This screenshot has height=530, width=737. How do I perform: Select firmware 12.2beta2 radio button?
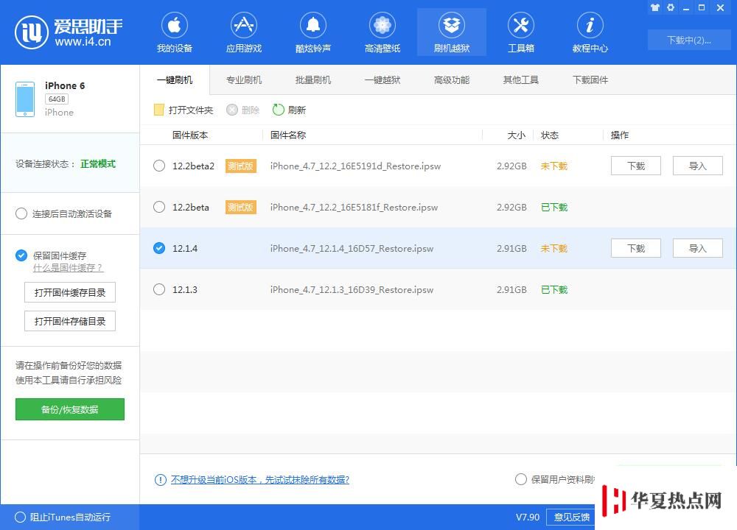[x=159, y=166]
